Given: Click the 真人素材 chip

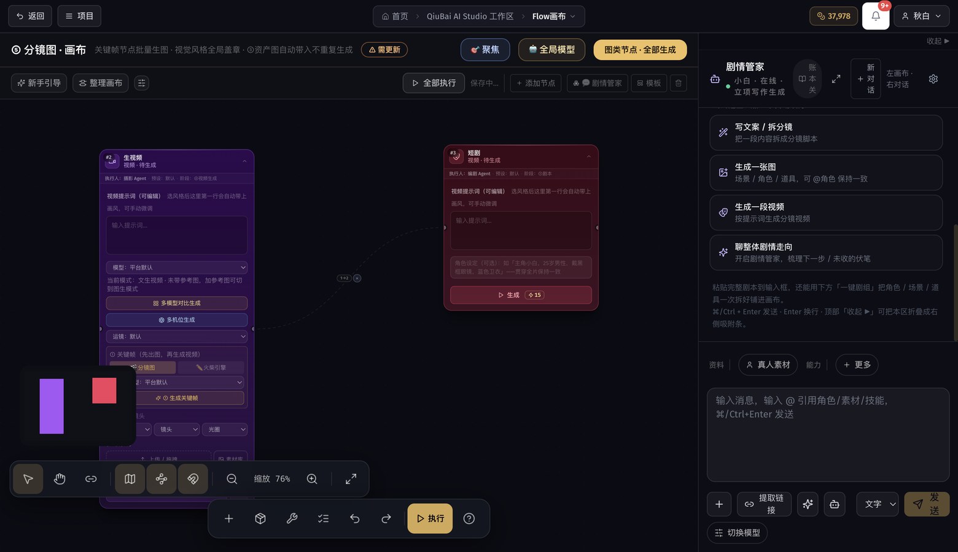Looking at the screenshot, I should click(768, 365).
